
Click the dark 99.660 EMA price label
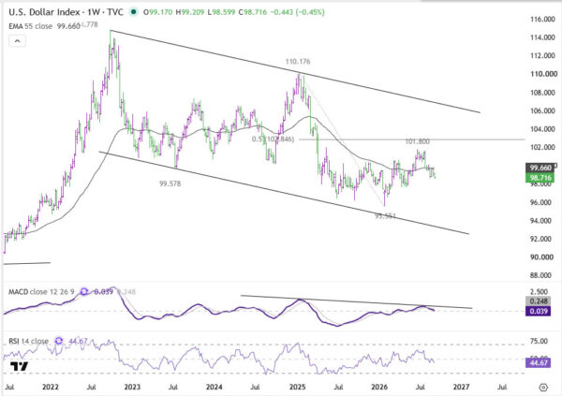[x=540, y=168]
